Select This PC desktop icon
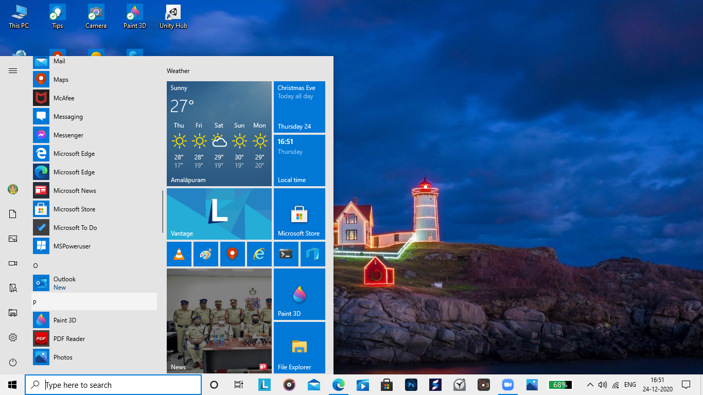 pyautogui.click(x=19, y=17)
